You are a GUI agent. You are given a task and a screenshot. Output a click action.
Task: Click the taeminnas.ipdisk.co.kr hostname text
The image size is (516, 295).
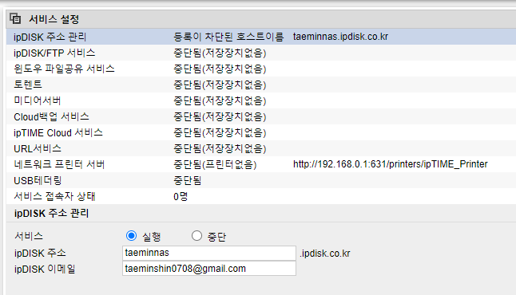coord(340,37)
